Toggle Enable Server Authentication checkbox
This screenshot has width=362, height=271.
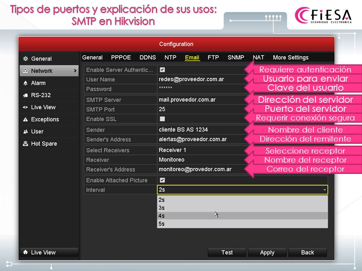[162, 70]
